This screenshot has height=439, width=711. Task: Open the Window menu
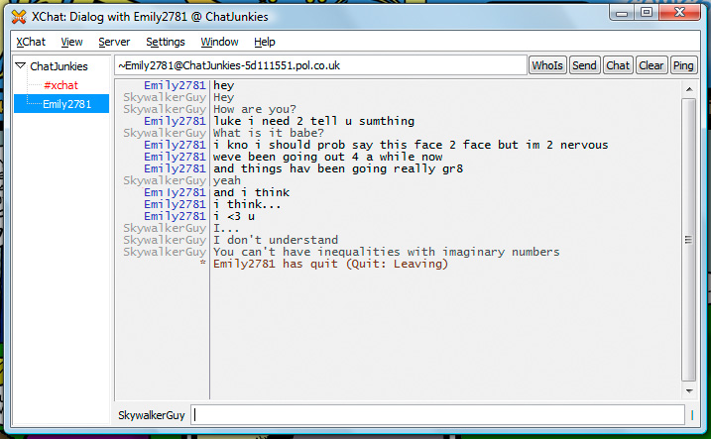(219, 42)
